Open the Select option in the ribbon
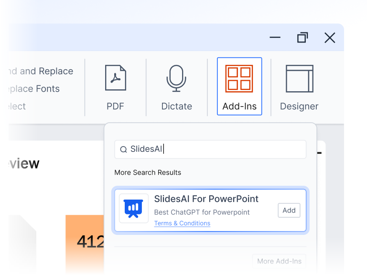The image size is (367, 275). (17, 106)
